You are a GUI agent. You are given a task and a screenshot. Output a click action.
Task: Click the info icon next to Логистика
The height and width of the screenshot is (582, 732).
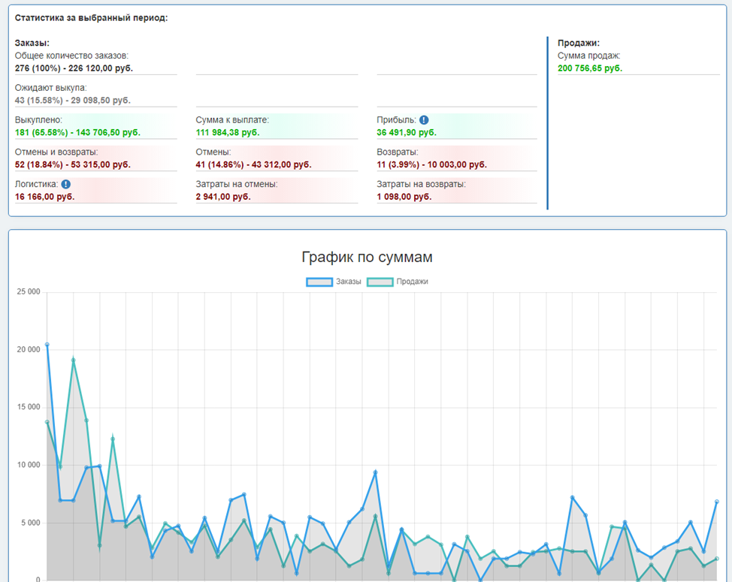tap(66, 184)
